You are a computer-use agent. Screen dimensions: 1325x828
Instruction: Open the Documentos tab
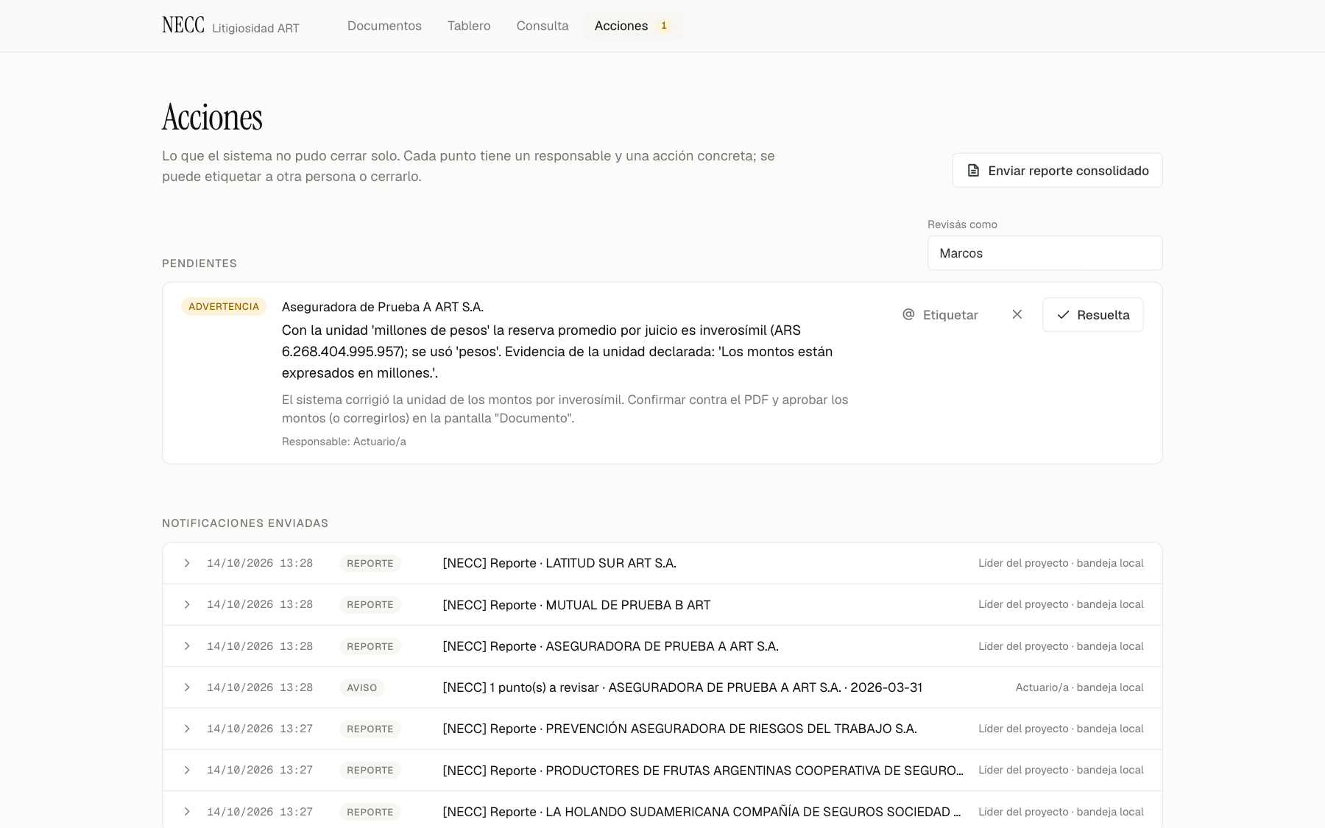coord(384,26)
